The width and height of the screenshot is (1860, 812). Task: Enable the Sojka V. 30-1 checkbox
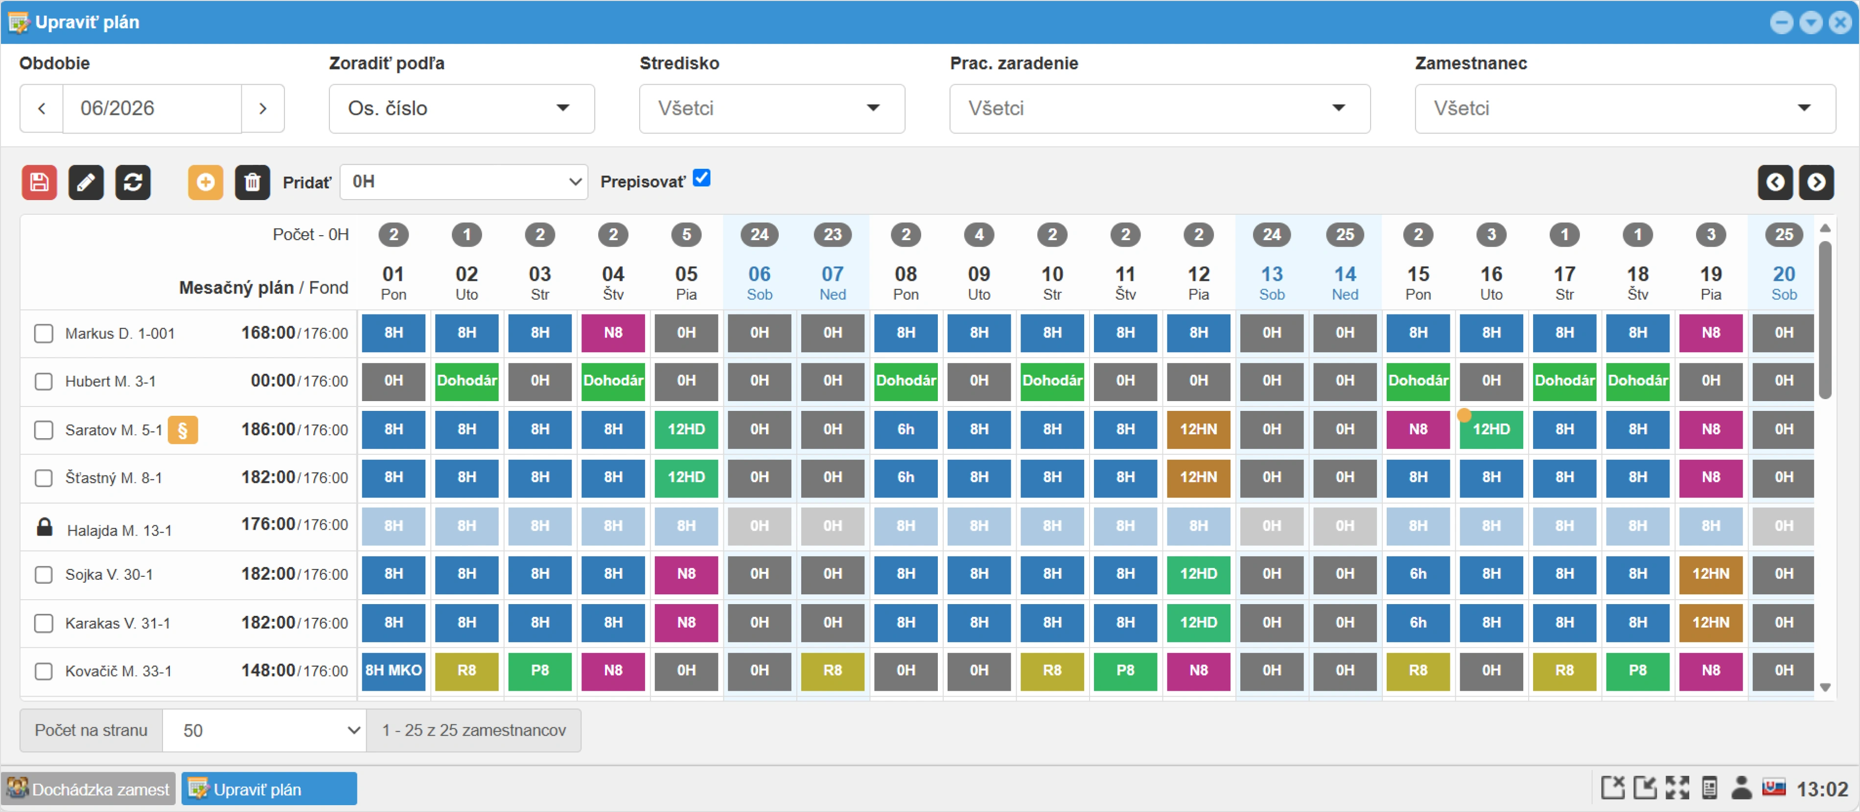(x=44, y=575)
